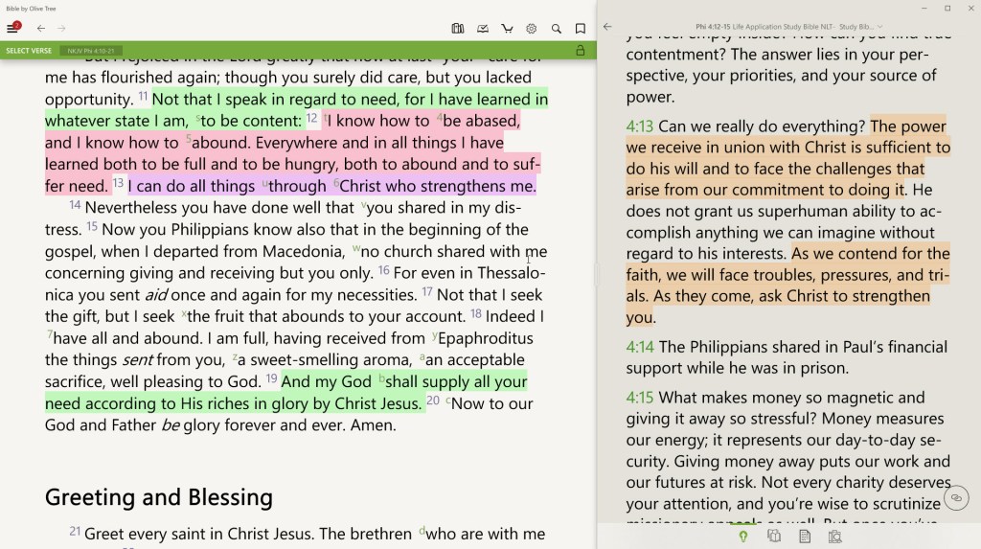
Task: Click the Select Verse label
Action: pos(29,50)
